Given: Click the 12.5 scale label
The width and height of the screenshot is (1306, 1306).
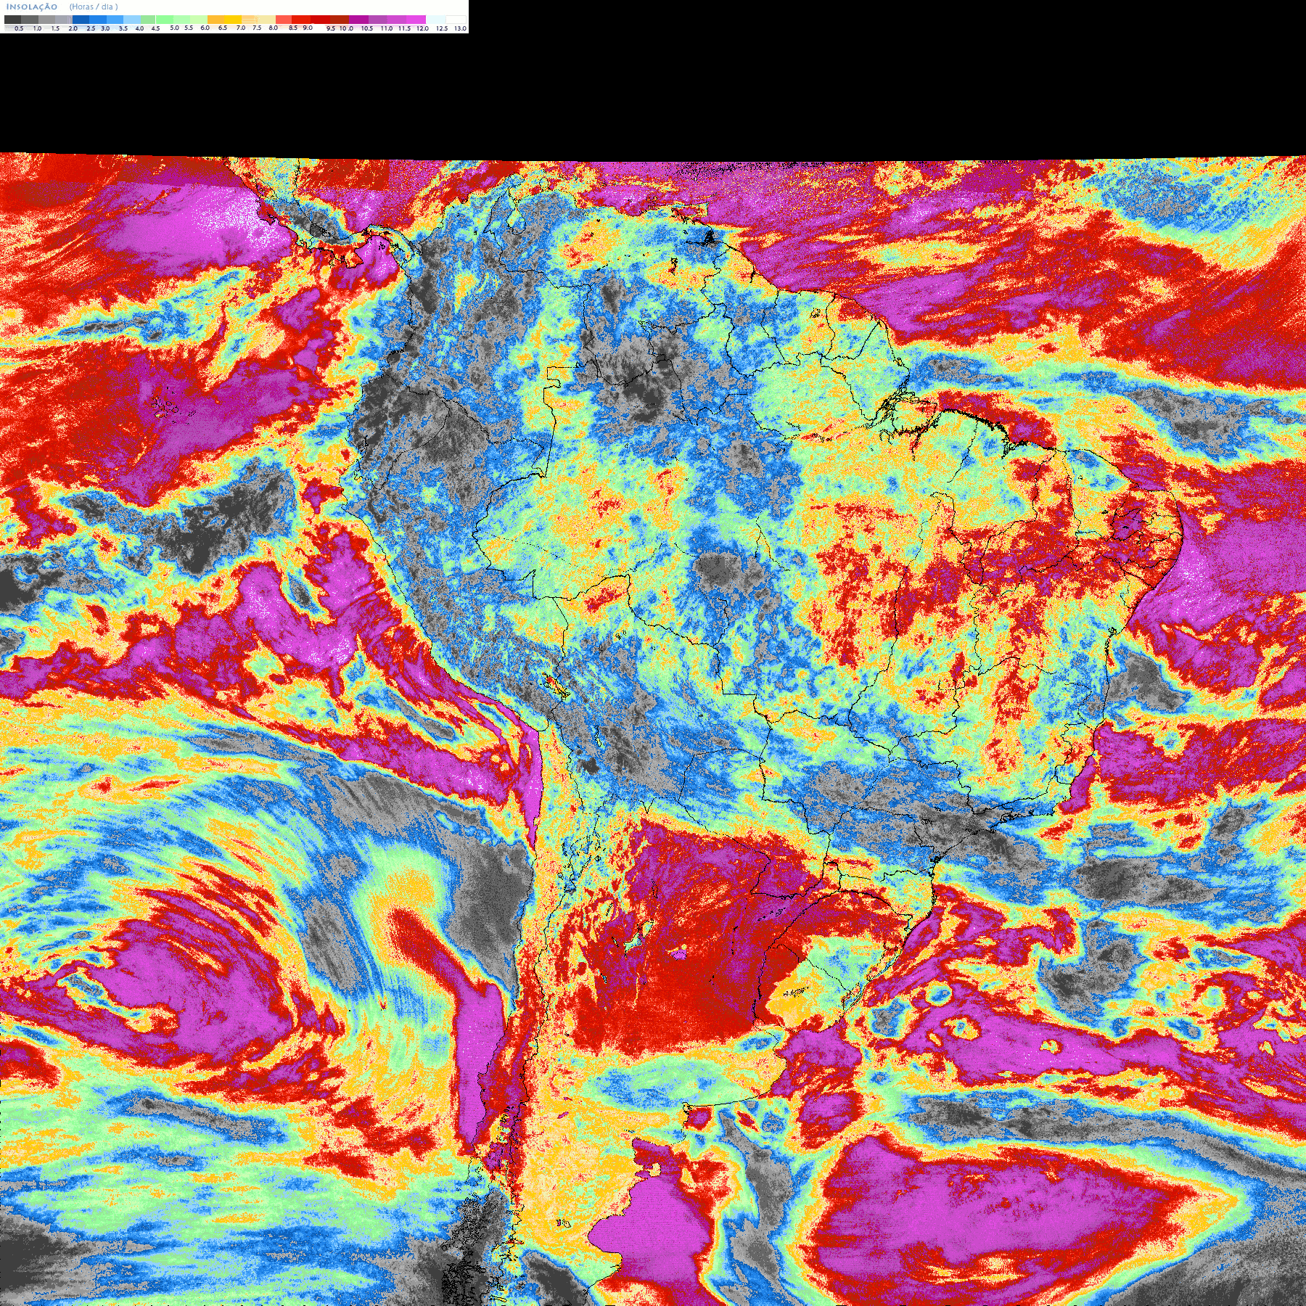Looking at the screenshot, I should 442,28.
